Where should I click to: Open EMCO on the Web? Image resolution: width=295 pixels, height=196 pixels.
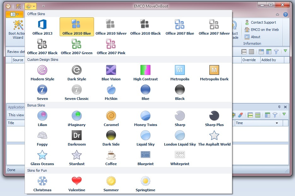point(262,30)
